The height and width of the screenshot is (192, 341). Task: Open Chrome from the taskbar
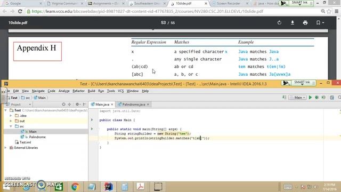click(75, 187)
